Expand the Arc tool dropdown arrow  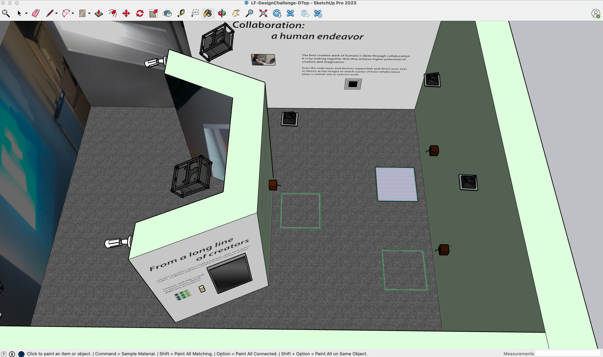[73, 14]
